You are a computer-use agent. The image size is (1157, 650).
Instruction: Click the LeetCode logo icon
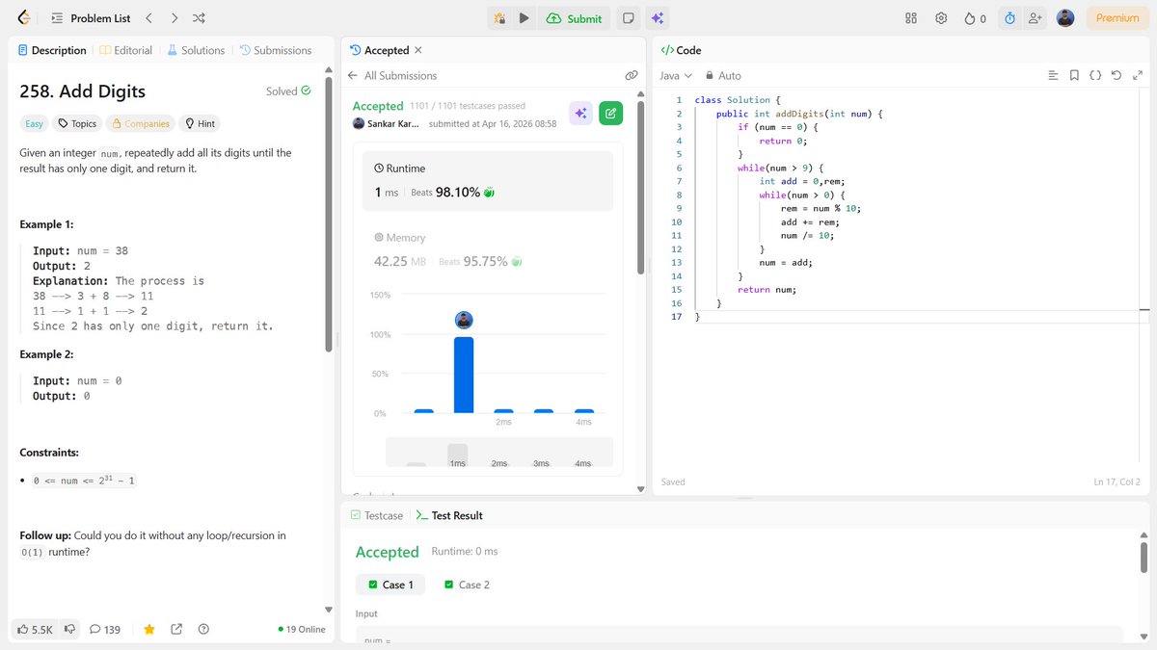pos(24,18)
